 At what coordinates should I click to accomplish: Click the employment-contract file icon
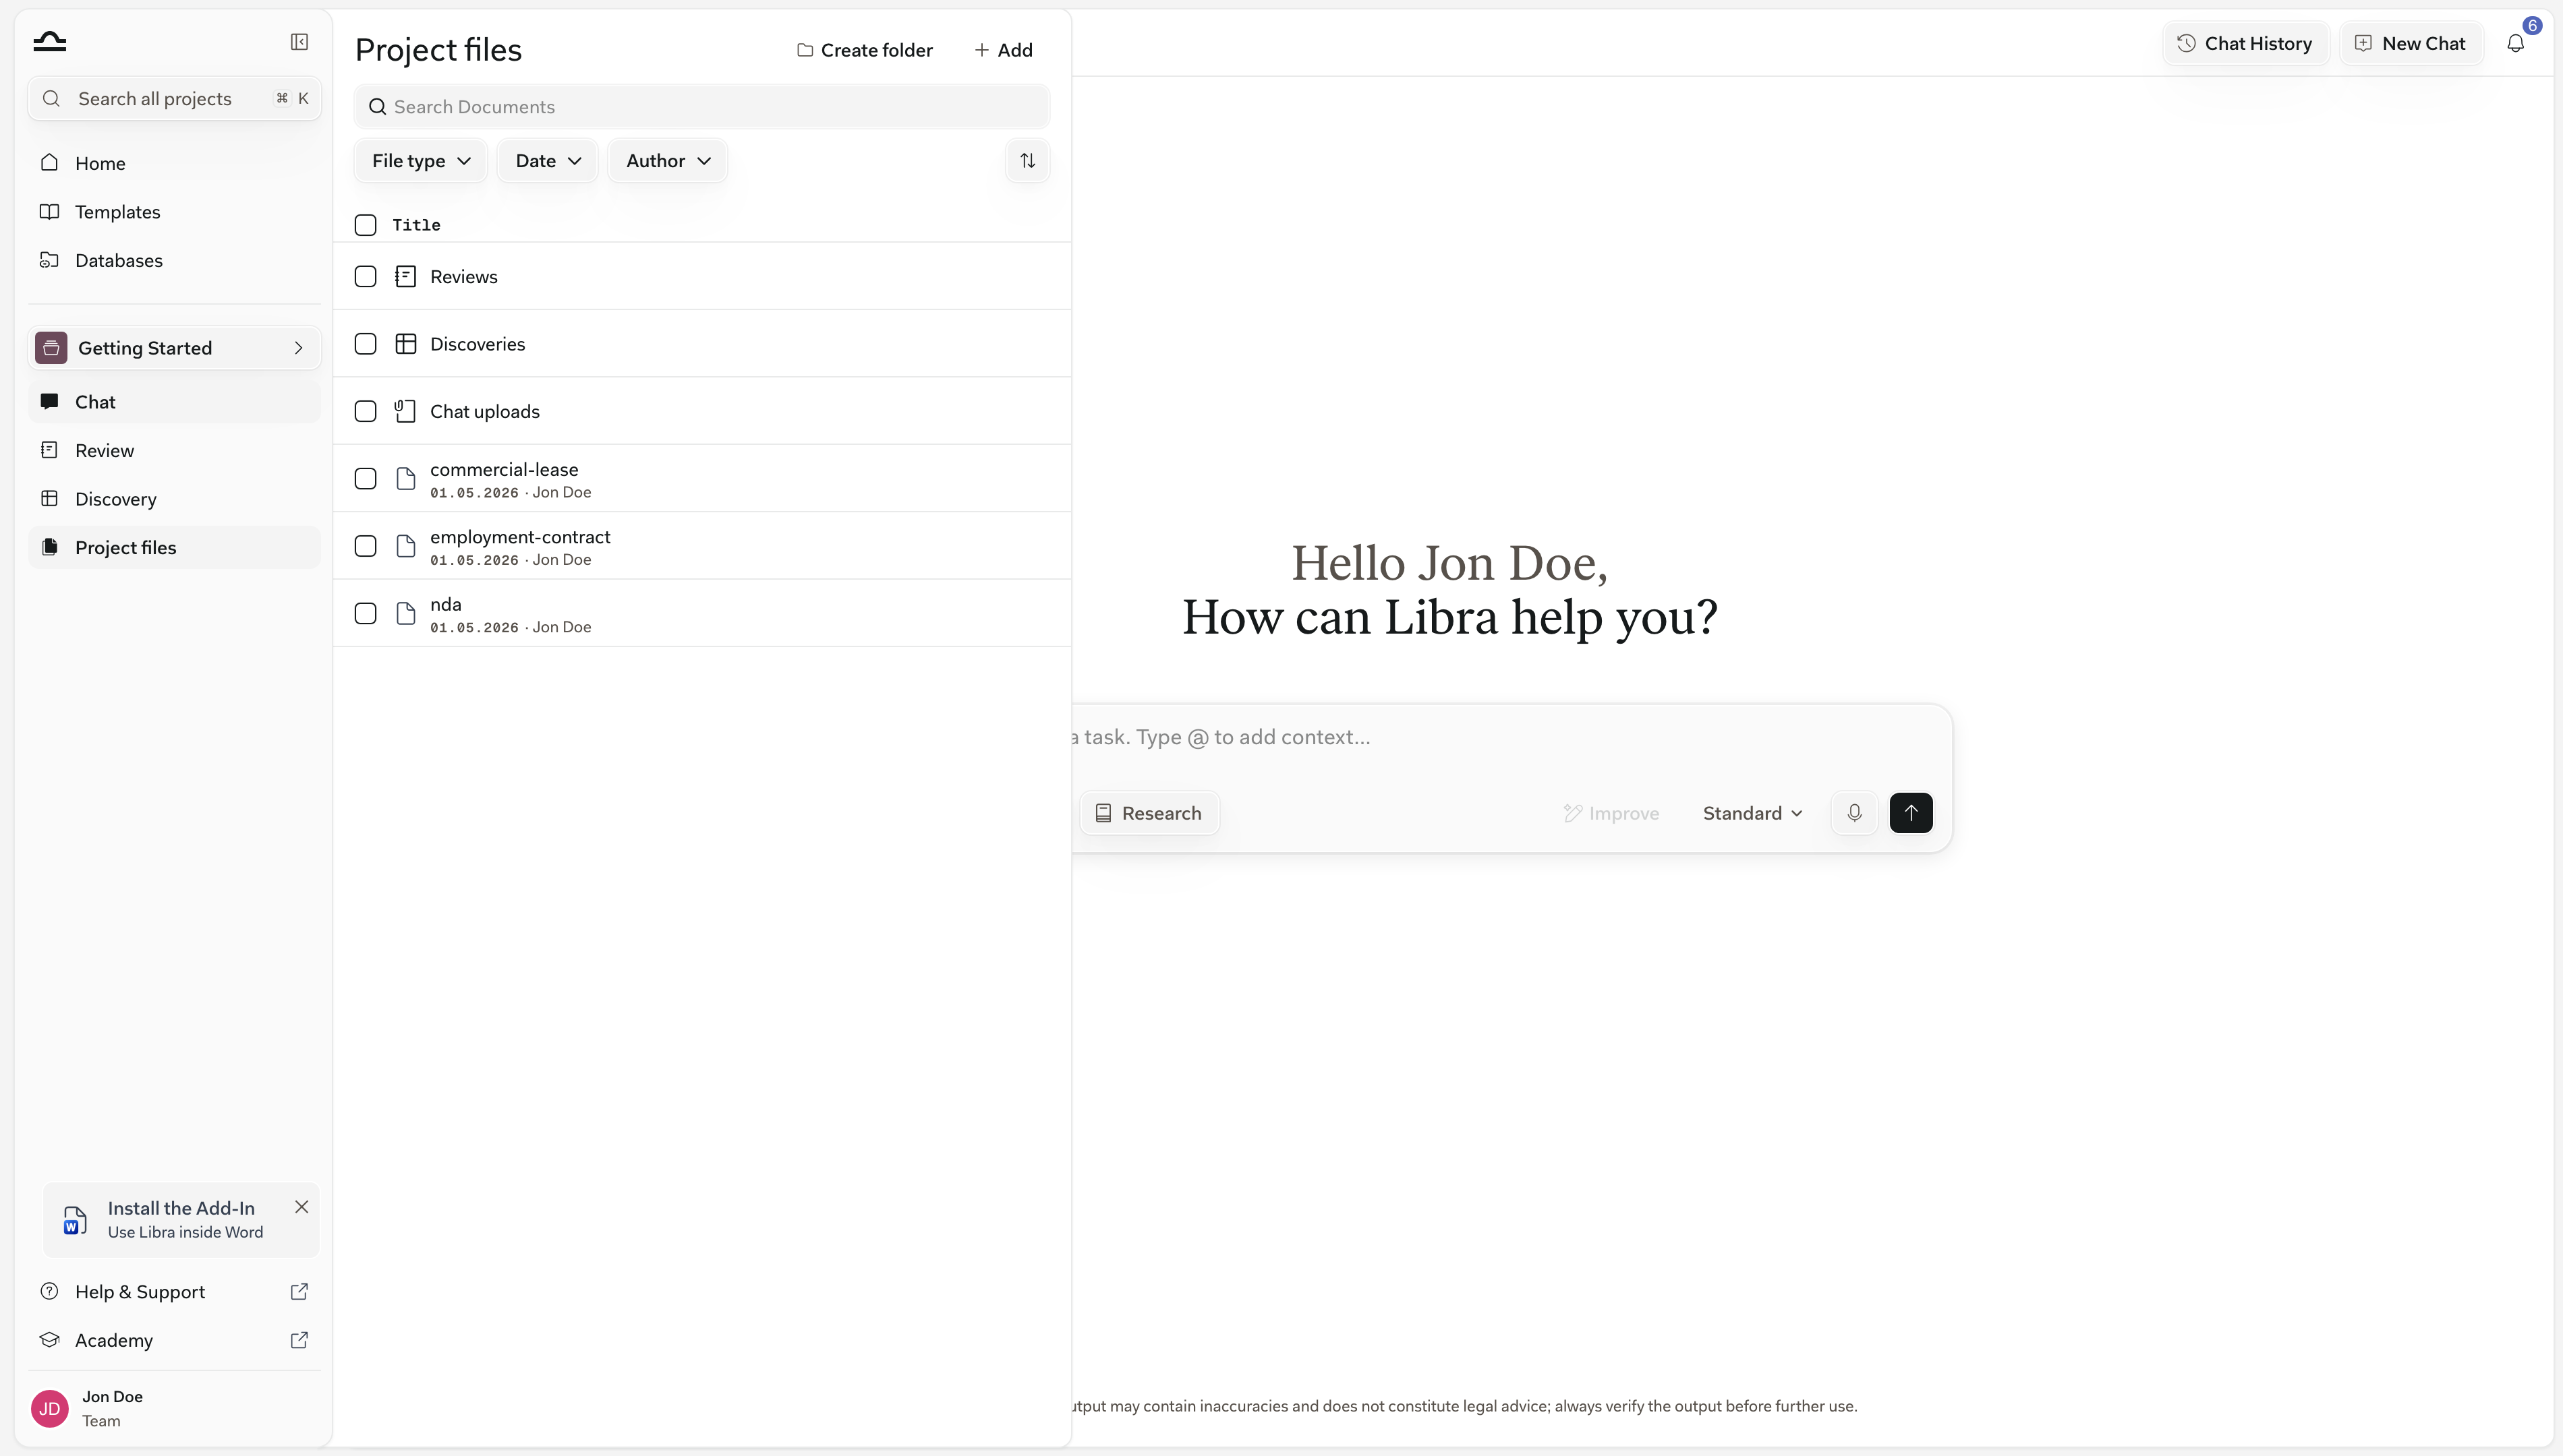click(x=405, y=546)
